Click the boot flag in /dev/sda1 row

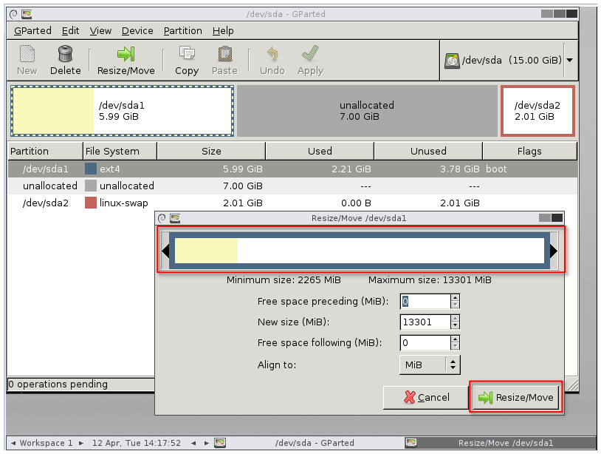[496, 169]
